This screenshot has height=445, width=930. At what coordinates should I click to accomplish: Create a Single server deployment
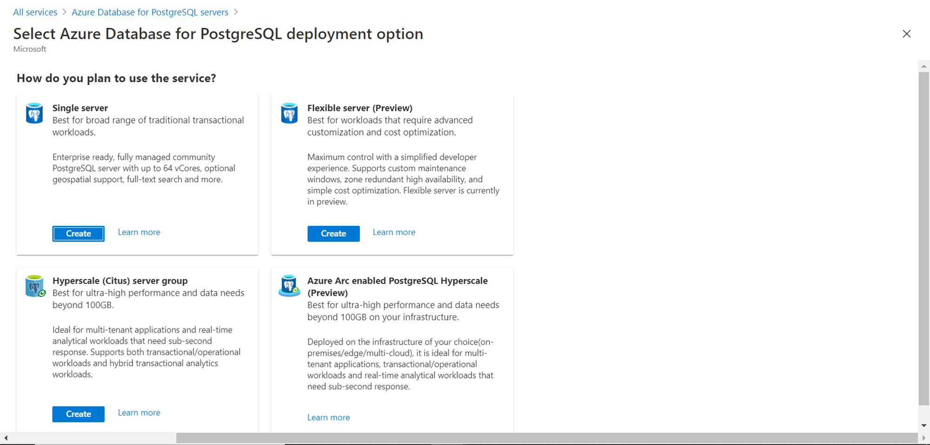pyautogui.click(x=78, y=234)
